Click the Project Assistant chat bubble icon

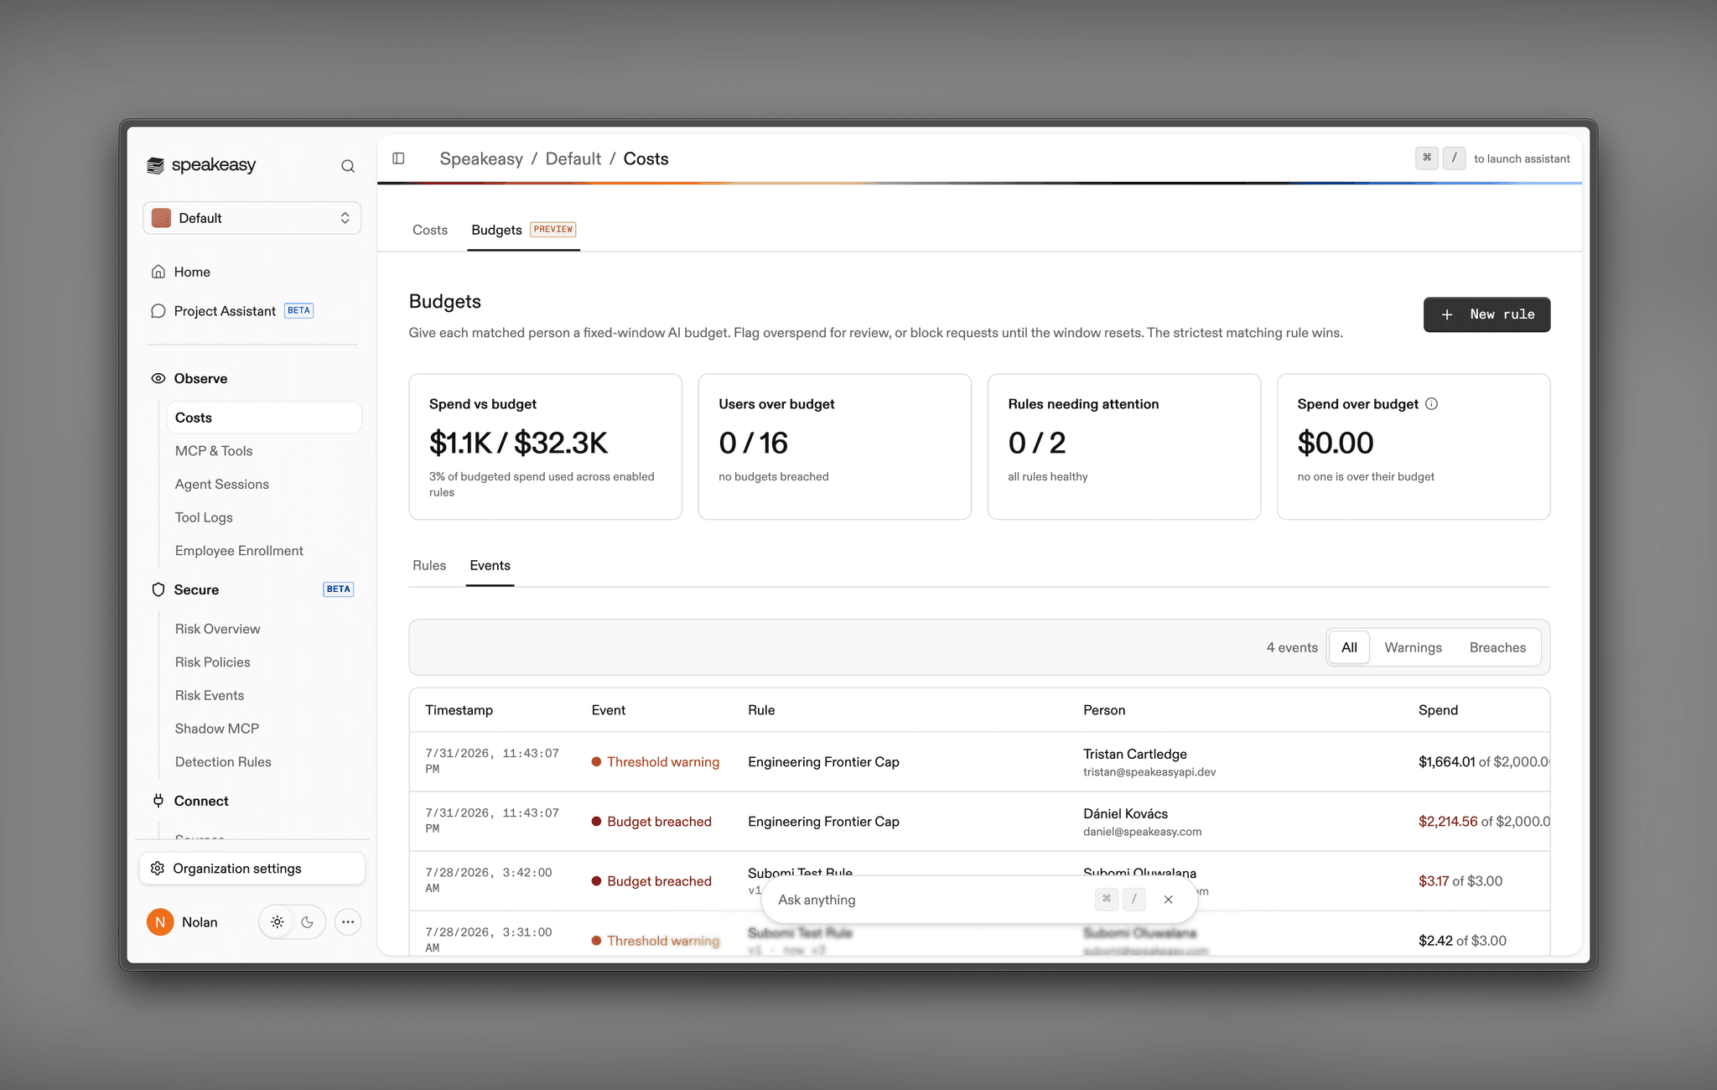click(158, 311)
